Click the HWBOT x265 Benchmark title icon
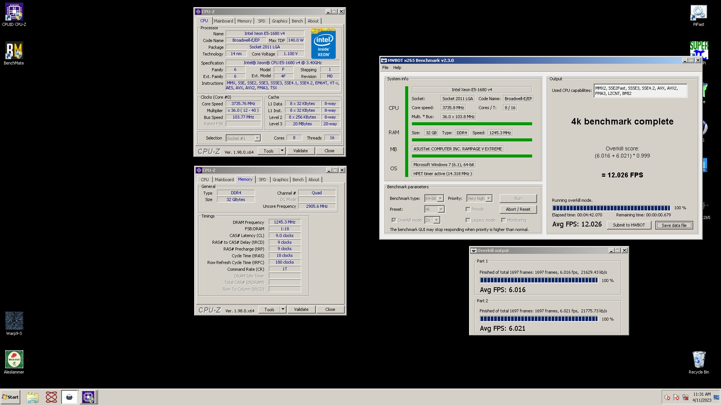Image resolution: width=721 pixels, height=405 pixels. pos(384,60)
